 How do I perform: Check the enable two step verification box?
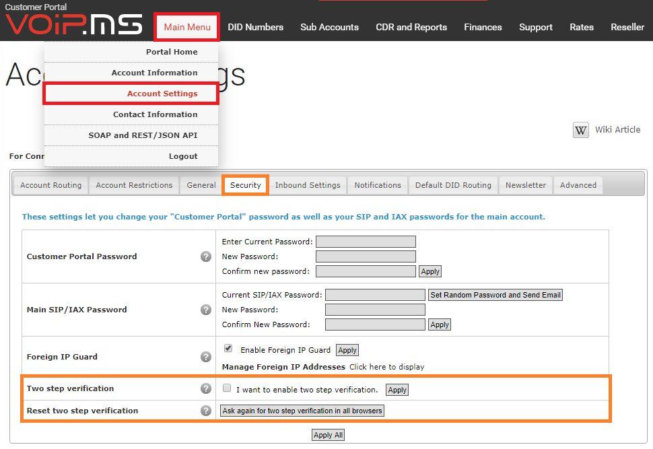point(227,388)
